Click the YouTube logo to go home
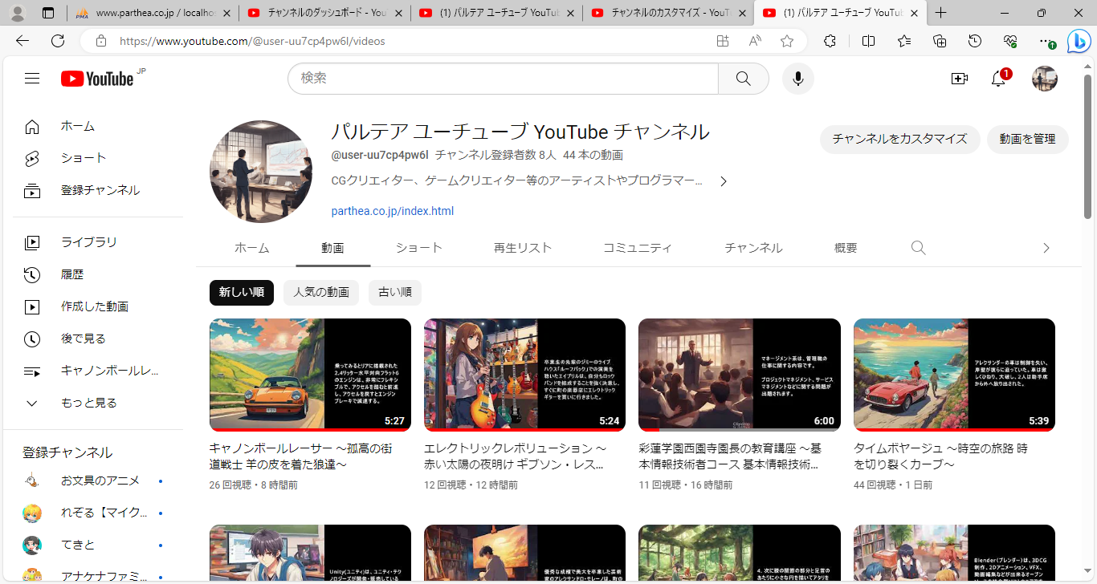The image size is (1097, 584). (94, 78)
